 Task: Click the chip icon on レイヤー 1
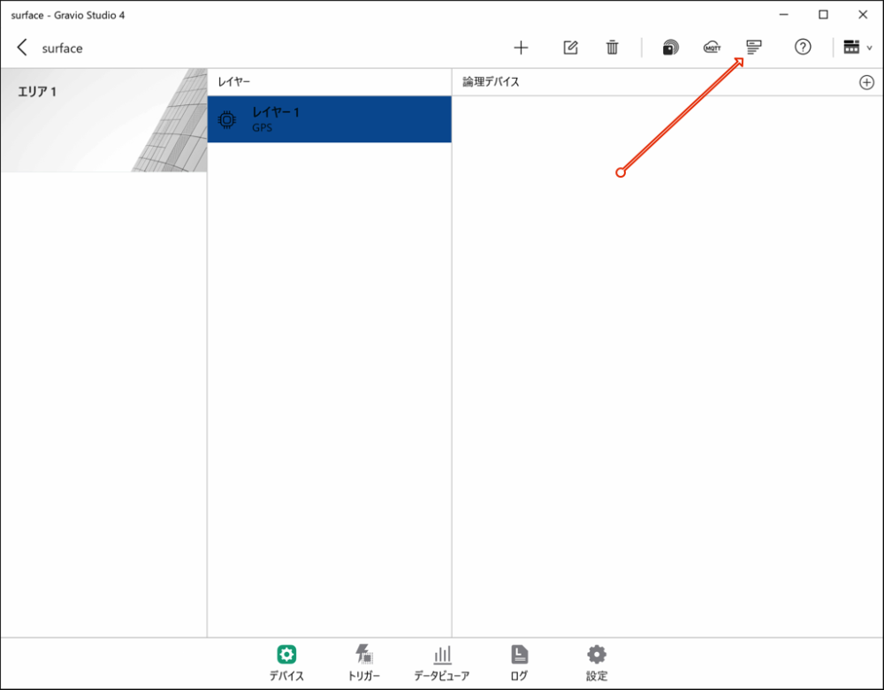point(227,119)
